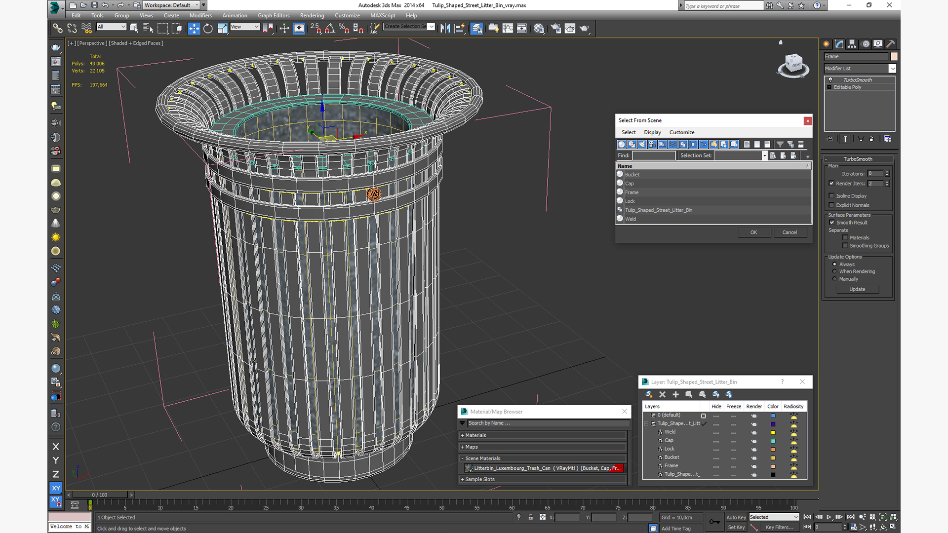The width and height of the screenshot is (948, 533).
Task: Open the Modifier List dropdown
Action: (x=892, y=68)
